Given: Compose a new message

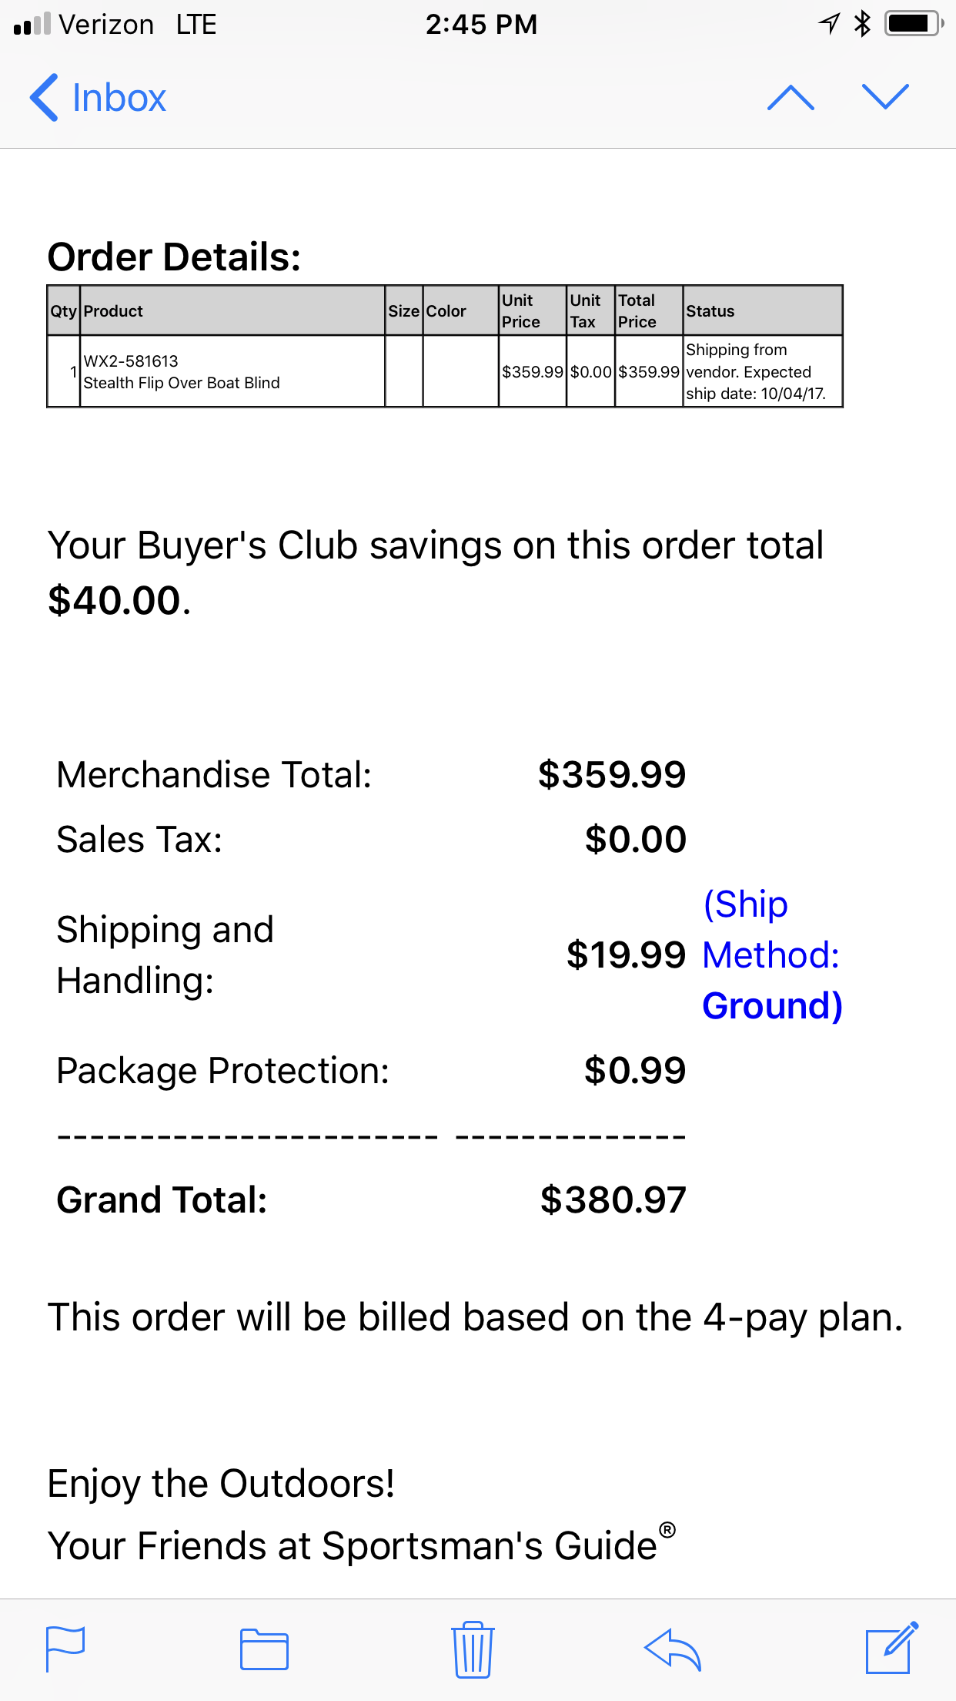Looking at the screenshot, I should tap(892, 1647).
